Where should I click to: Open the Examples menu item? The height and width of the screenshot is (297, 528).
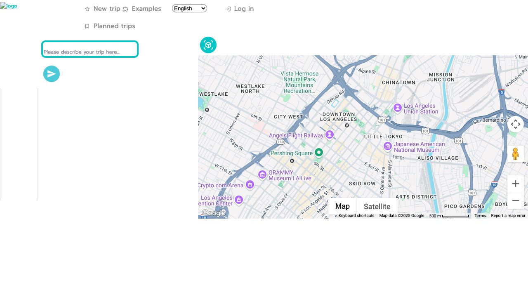(x=142, y=9)
